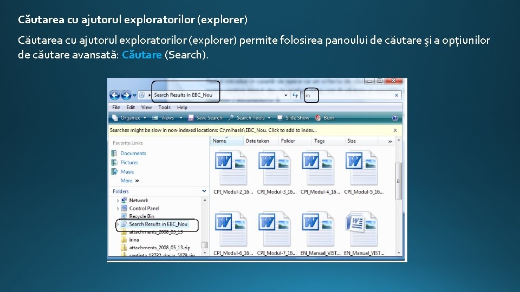The image size is (520, 292).
Task: Open the blue Help question mark icon
Action: pyautogui.click(x=395, y=118)
